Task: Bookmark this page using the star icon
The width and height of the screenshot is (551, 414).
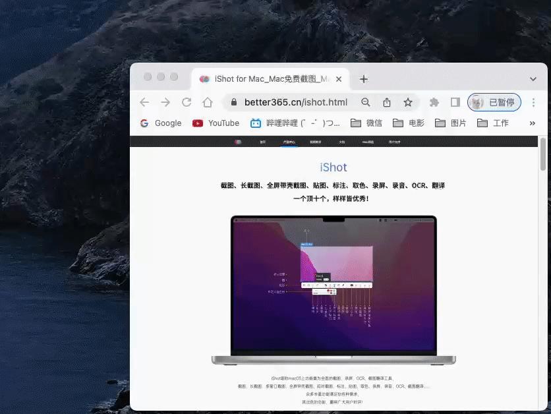Action: click(408, 102)
